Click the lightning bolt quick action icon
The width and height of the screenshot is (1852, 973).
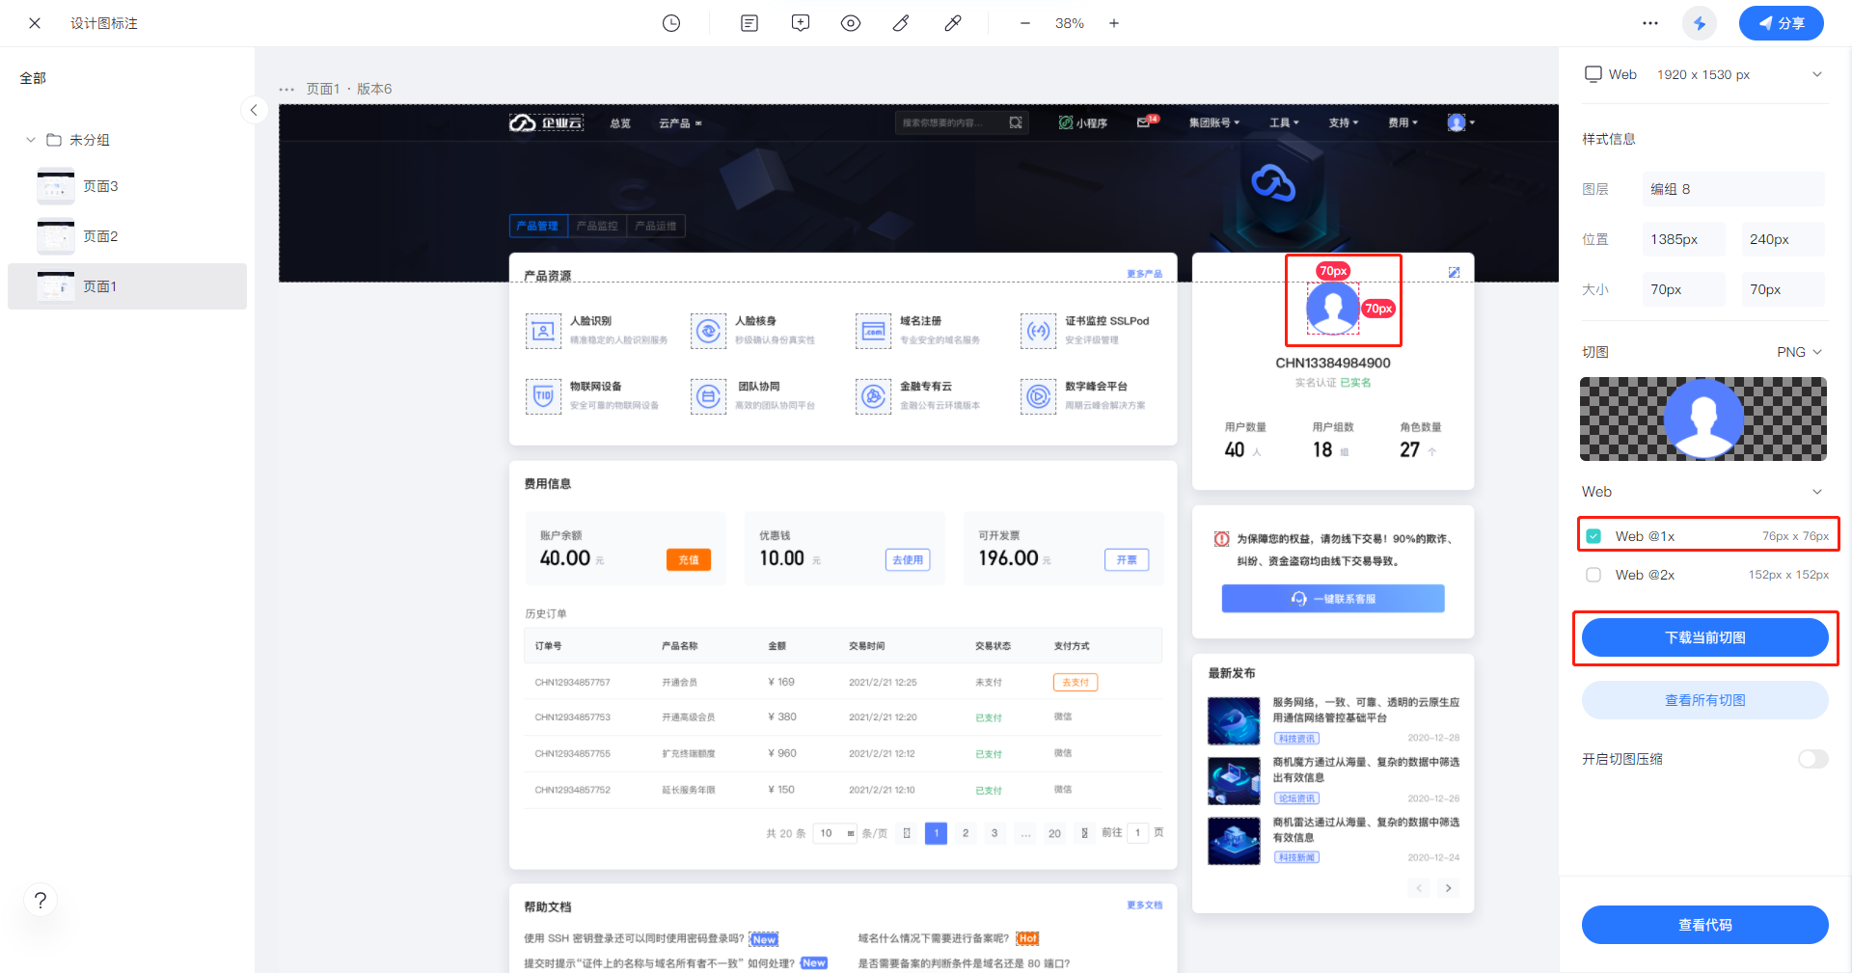[x=1700, y=23]
